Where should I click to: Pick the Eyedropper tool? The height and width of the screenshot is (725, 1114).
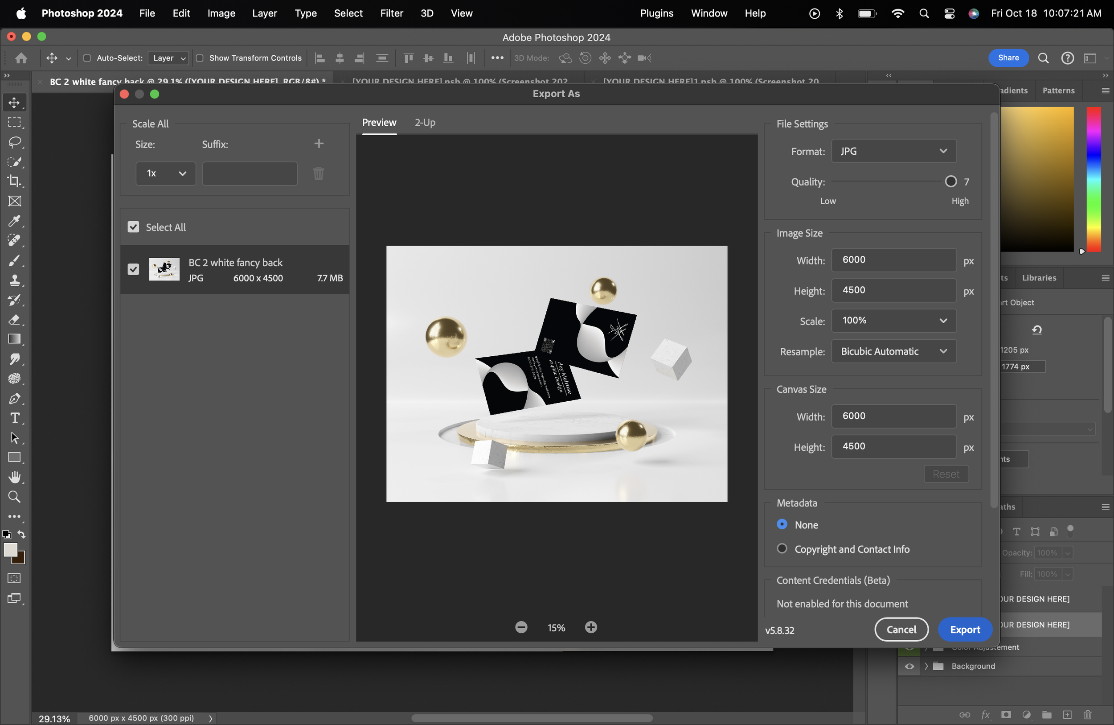(15, 221)
